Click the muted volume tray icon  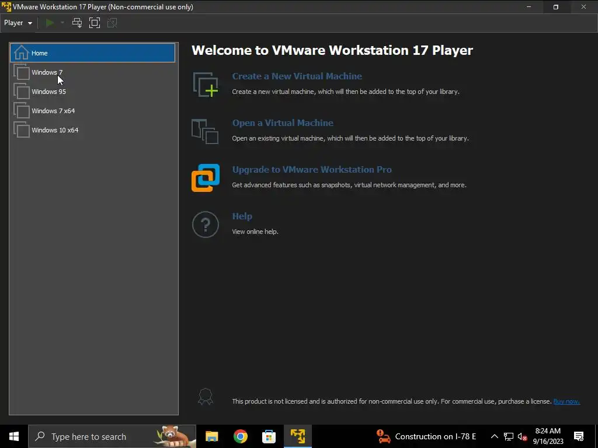click(x=522, y=436)
